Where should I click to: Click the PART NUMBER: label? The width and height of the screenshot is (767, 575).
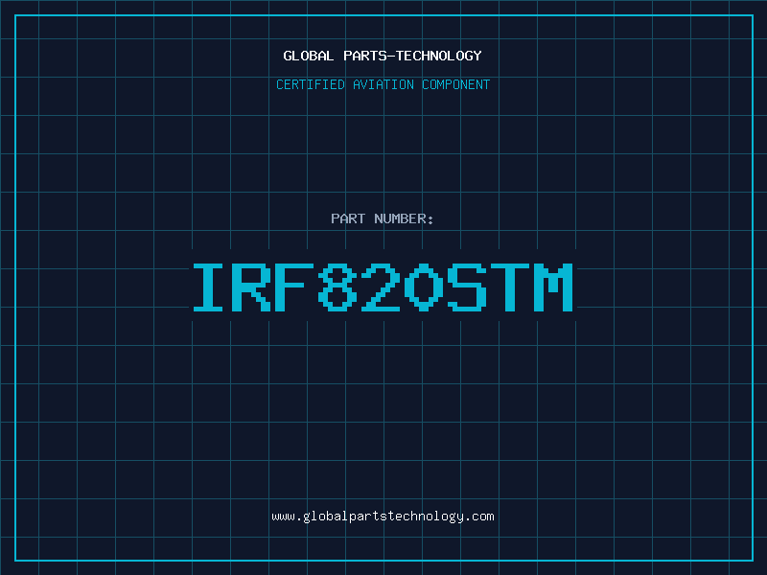tap(383, 218)
